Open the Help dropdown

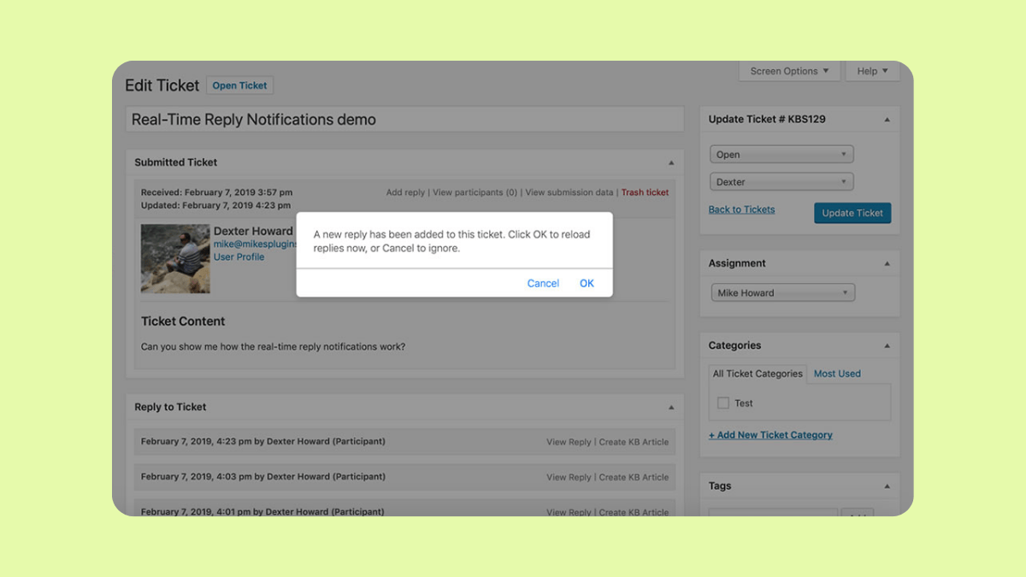[x=871, y=71]
